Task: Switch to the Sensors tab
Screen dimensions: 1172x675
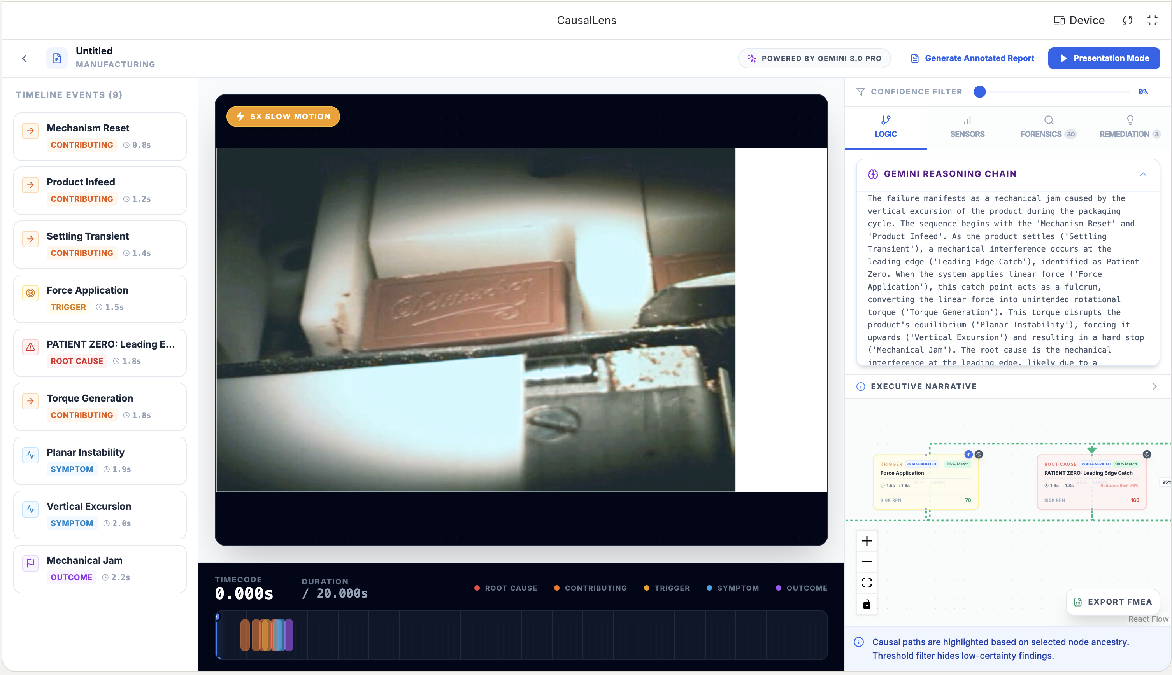Action: [967, 127]
